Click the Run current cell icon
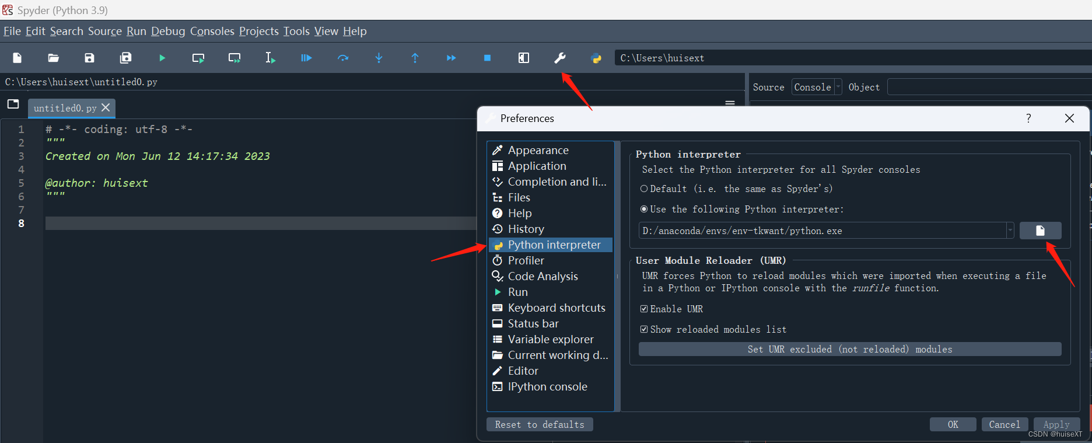This screenshot has width=1092, height=443. [x=198, y=58]
